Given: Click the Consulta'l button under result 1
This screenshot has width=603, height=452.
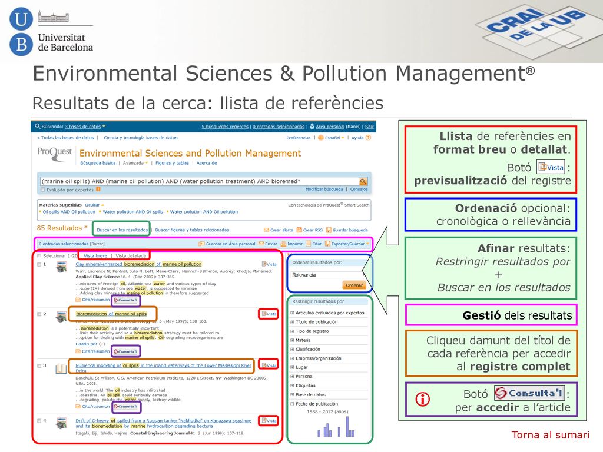Looking at the screenshot, I should click(125, 300).
